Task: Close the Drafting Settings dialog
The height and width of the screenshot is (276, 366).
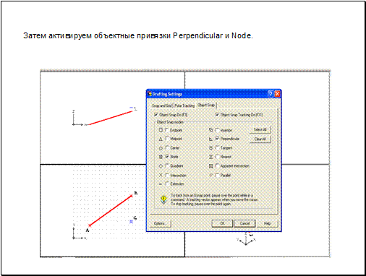Action: pyautogui.click(x=277, y=94)
